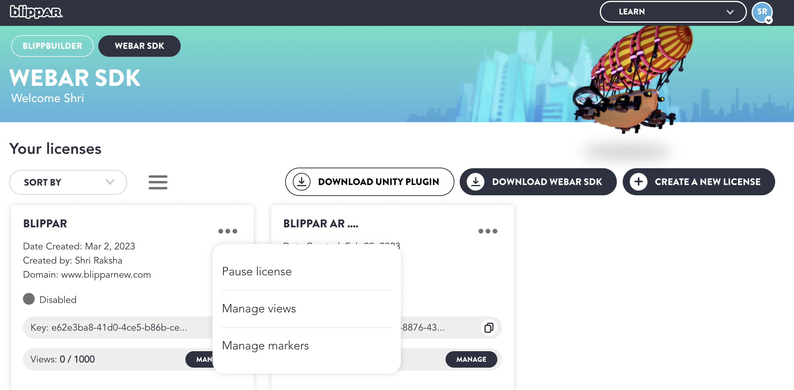Select the WEBAR SDK tab
The image size is (794, 390).
(x=139, y=46)
